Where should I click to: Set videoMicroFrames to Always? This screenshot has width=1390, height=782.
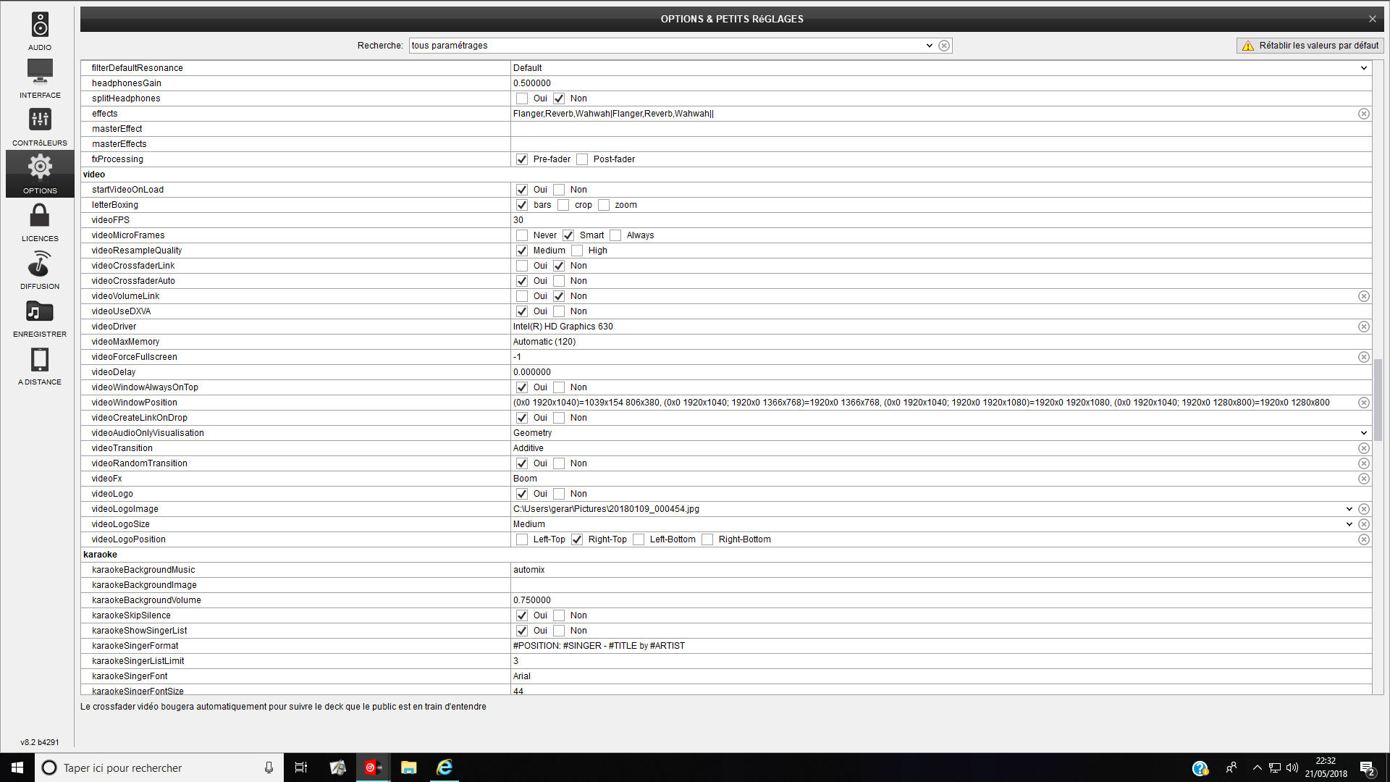(615, 235)
